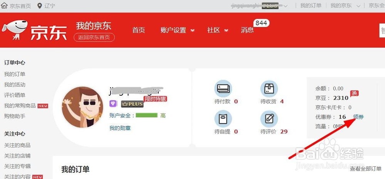Select 购物助手 in the sidebar

tap(15, 116)
